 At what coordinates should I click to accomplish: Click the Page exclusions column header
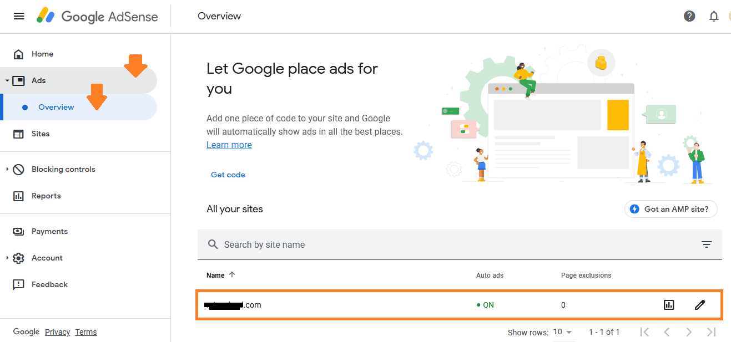point(586,275)
